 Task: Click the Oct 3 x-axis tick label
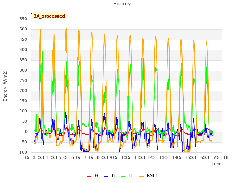coord(30,157)
